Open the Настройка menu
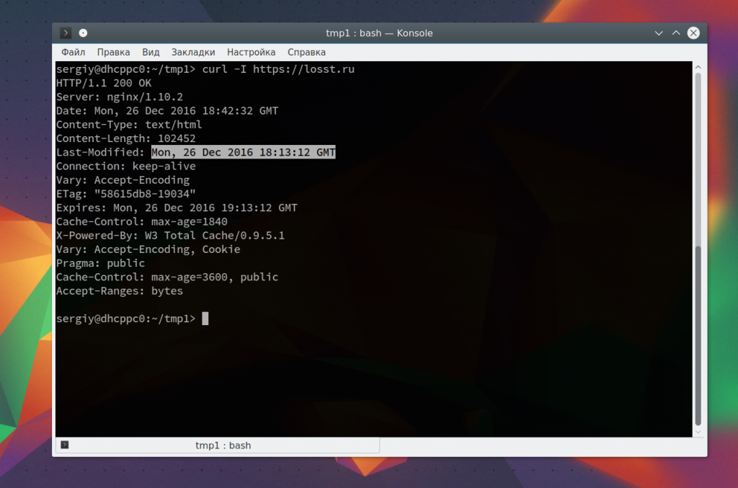Image resolution: width=738 pixels, height=488 pixels. coord(251,52)
